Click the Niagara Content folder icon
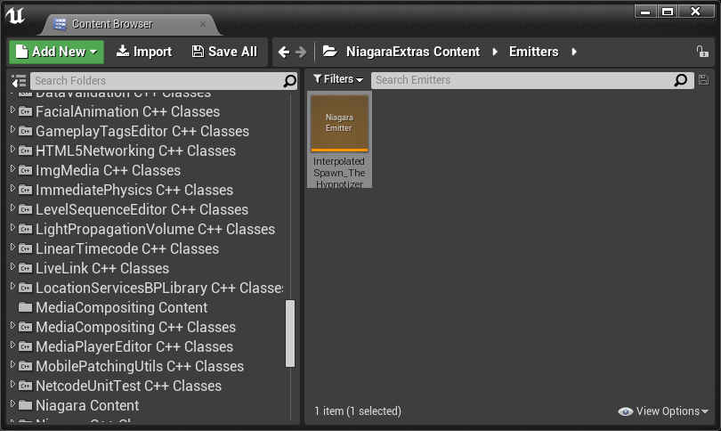Viewport: 721px width, 431px height. click(x=25, y=405)
